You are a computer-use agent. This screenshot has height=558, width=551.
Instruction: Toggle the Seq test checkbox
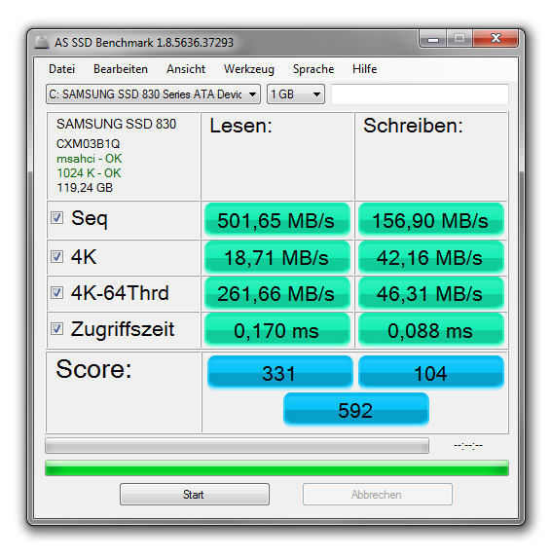click(x=56, y=218)
